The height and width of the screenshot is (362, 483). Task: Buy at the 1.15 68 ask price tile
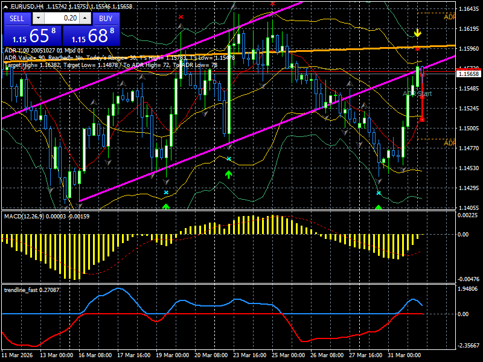[x=91, y=36]
